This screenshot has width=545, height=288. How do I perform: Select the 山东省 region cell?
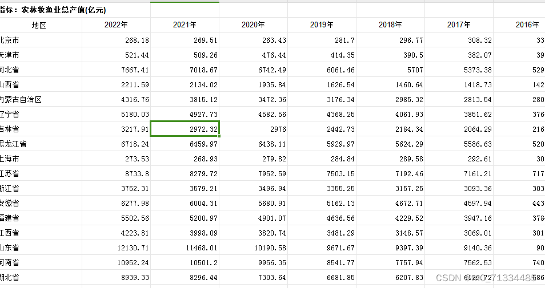coord(41,248)
